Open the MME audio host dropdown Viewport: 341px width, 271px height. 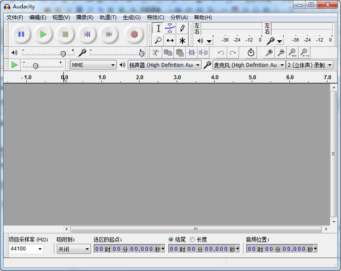coord(93,65)
